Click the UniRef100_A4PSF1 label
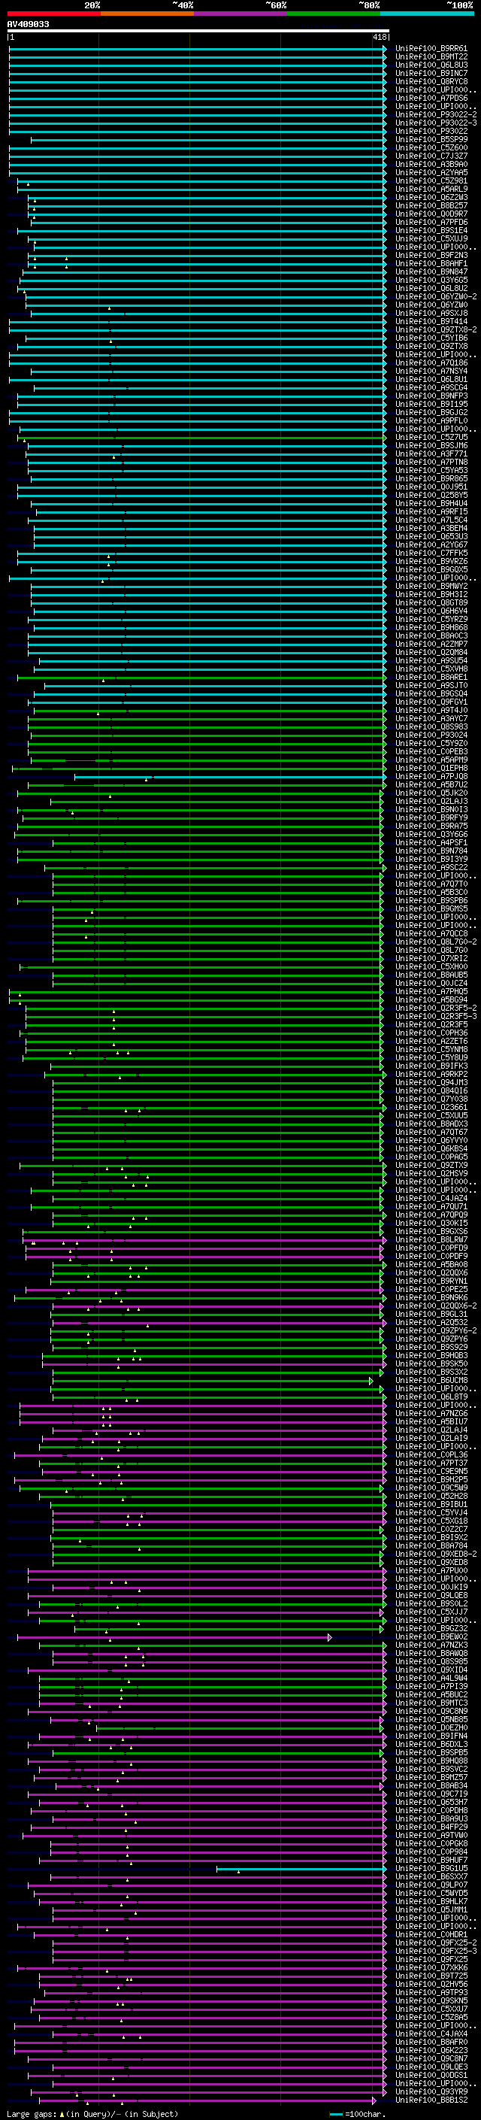 click(x=431, y=843)
